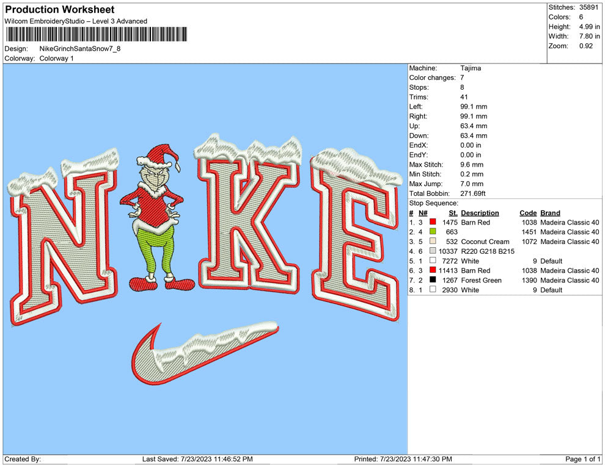Click the black Forest Green swatch
Viewport: 605px width, 465px height.
(x=433, y=279)
